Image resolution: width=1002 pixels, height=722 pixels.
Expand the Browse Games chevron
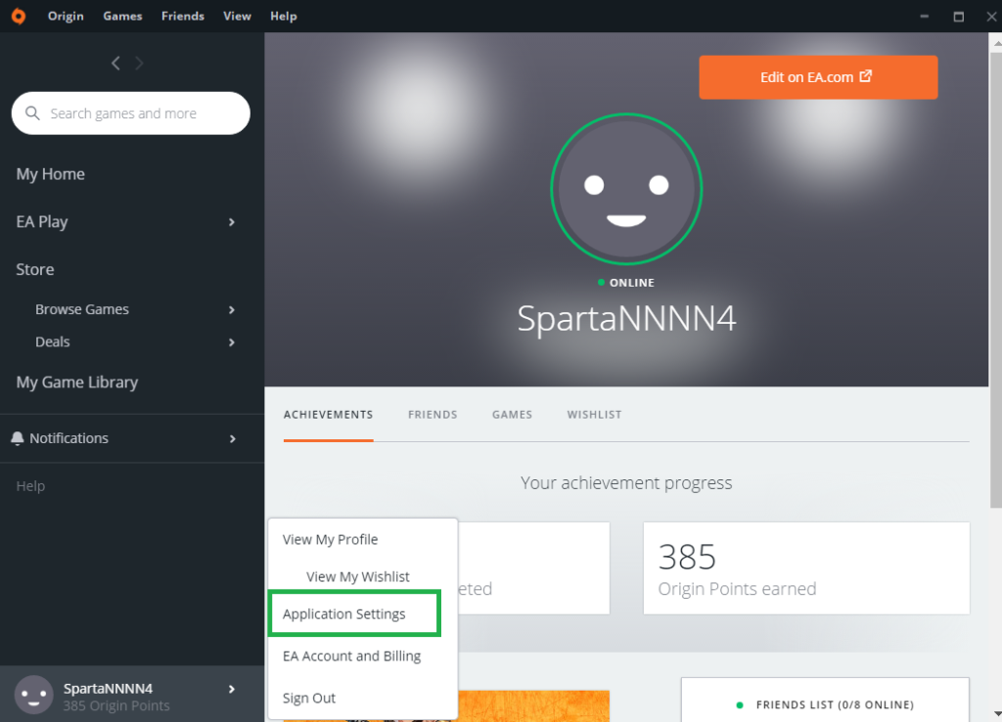[232, 310]
